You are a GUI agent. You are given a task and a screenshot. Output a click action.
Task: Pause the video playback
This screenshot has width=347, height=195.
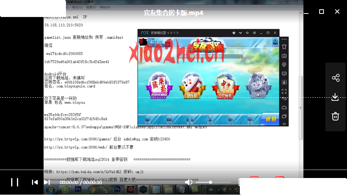(15, 182)
